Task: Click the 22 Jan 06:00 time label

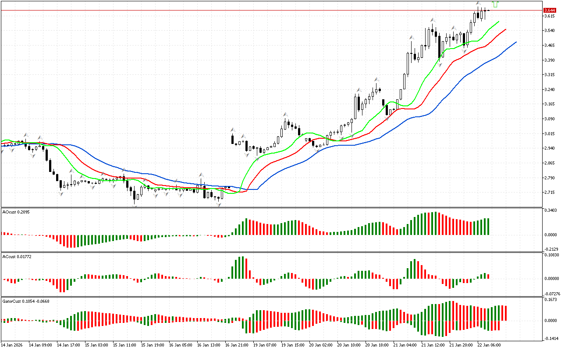Action: coord(489,345)
